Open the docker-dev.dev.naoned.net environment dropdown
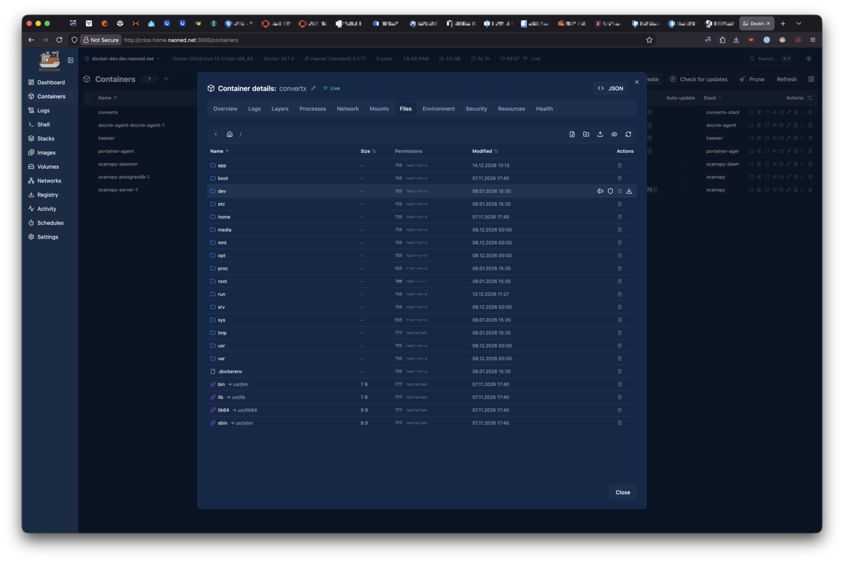The image size is (844, 562). (123, 59)
